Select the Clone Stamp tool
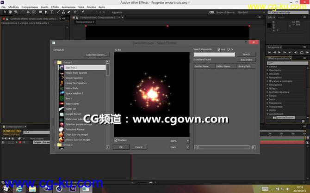The image size is (310, 193). (x=63, y=12)
